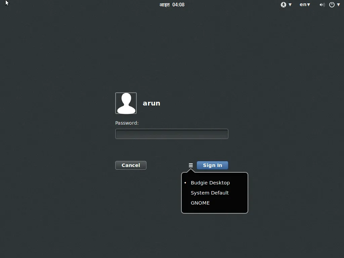Click the power icon in top bar

pos(332,5)
